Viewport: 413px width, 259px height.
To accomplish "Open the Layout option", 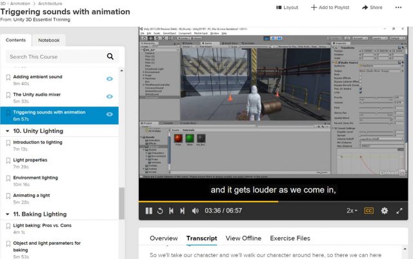I will [287, 7].
